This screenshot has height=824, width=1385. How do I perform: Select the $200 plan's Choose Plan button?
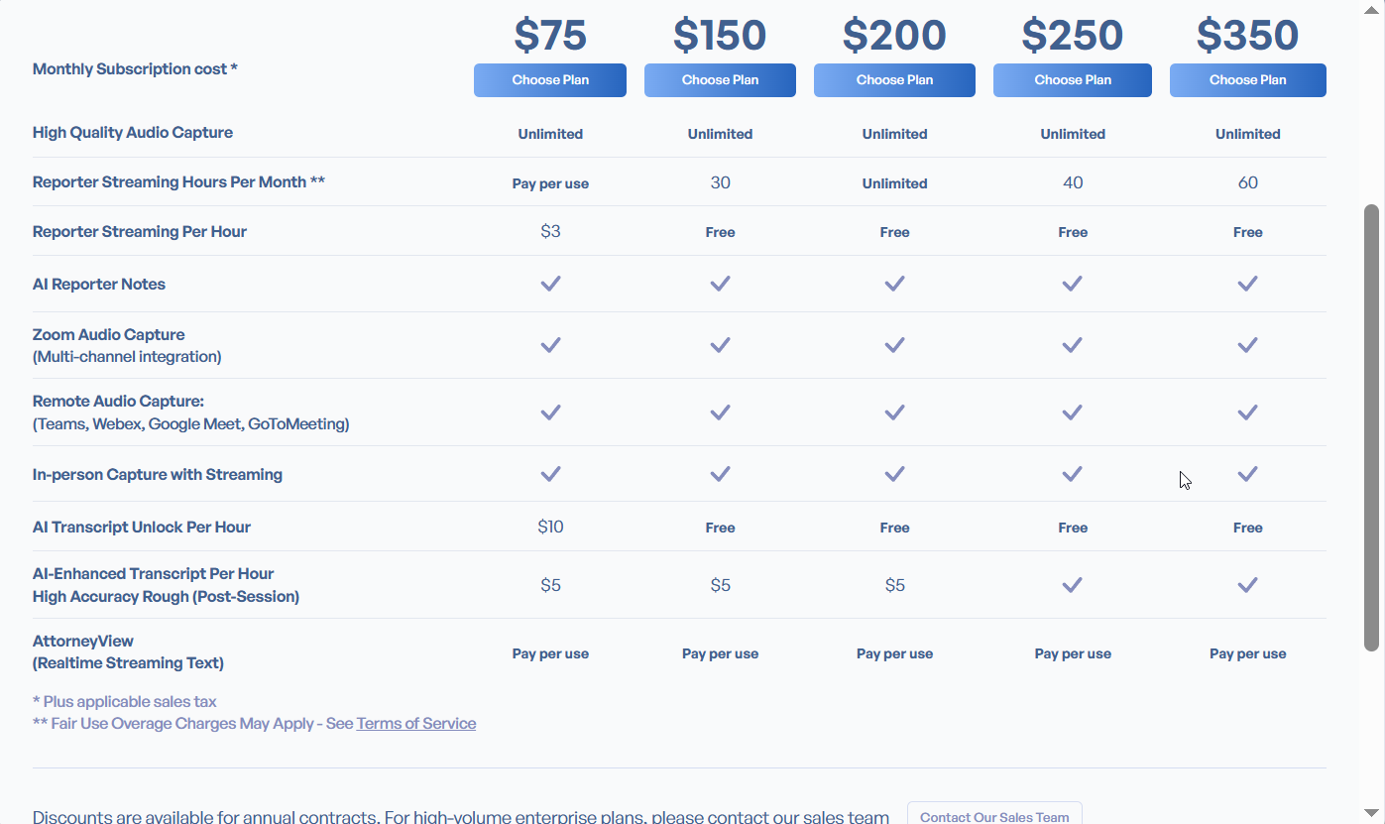click(x=894, y=80)
